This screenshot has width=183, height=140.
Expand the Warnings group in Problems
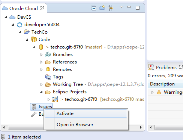point(152,92)
